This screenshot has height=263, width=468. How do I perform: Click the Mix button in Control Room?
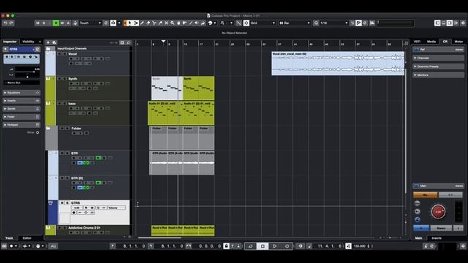pos(425,195)
